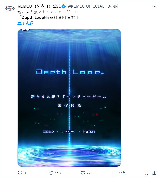This screenshot has height=179, width=161.
Task: Open the Depth Loop poster image
Action: 69,98
